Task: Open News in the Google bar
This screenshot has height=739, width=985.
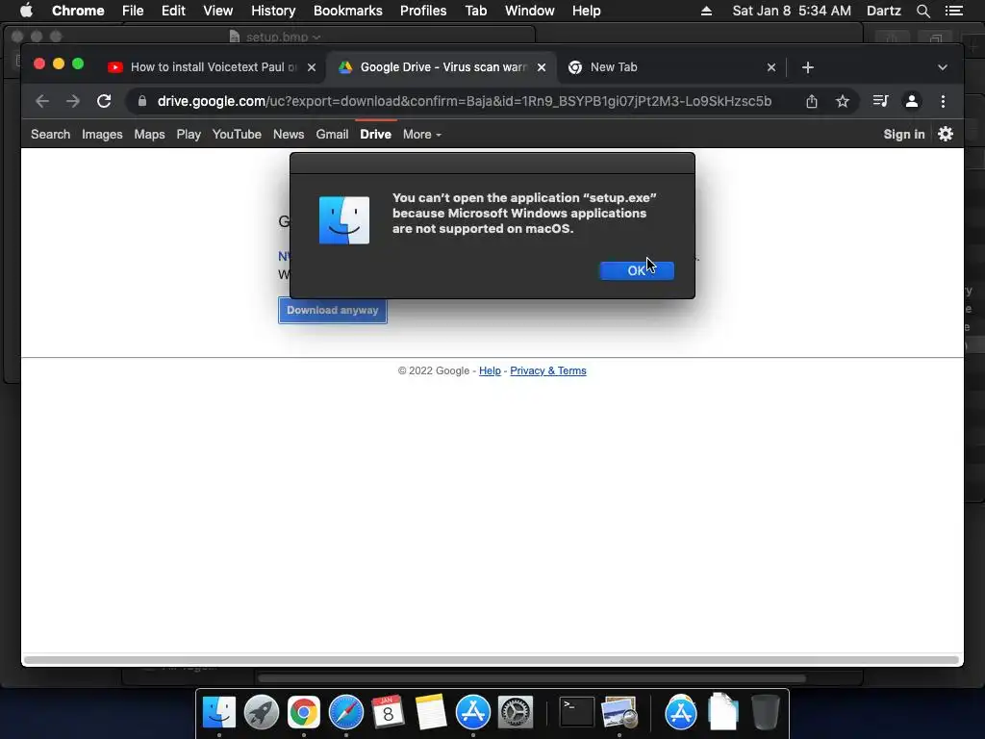Action: 289,135
